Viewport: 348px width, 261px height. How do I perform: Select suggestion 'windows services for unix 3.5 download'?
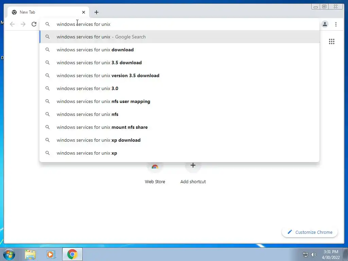[x=179, y=63]
